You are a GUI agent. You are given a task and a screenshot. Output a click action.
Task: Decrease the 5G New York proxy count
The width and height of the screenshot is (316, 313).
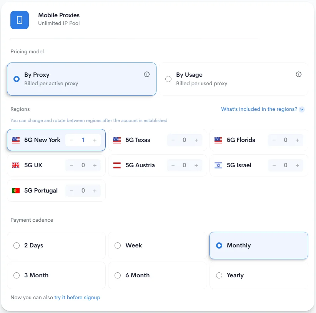tap(72, 140)
